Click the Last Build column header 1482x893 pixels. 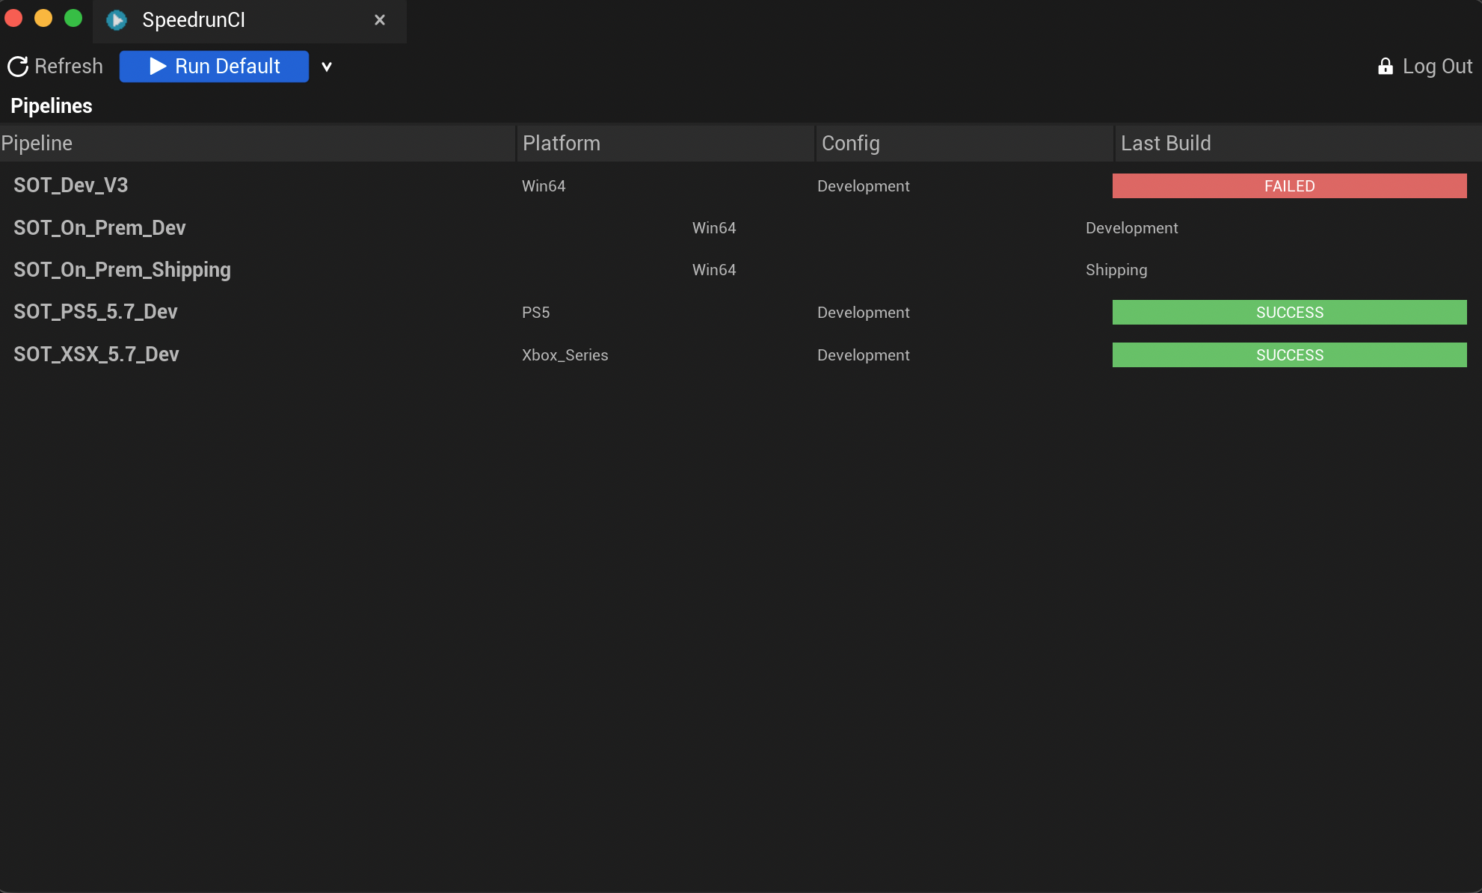[x=1298, y=143]
